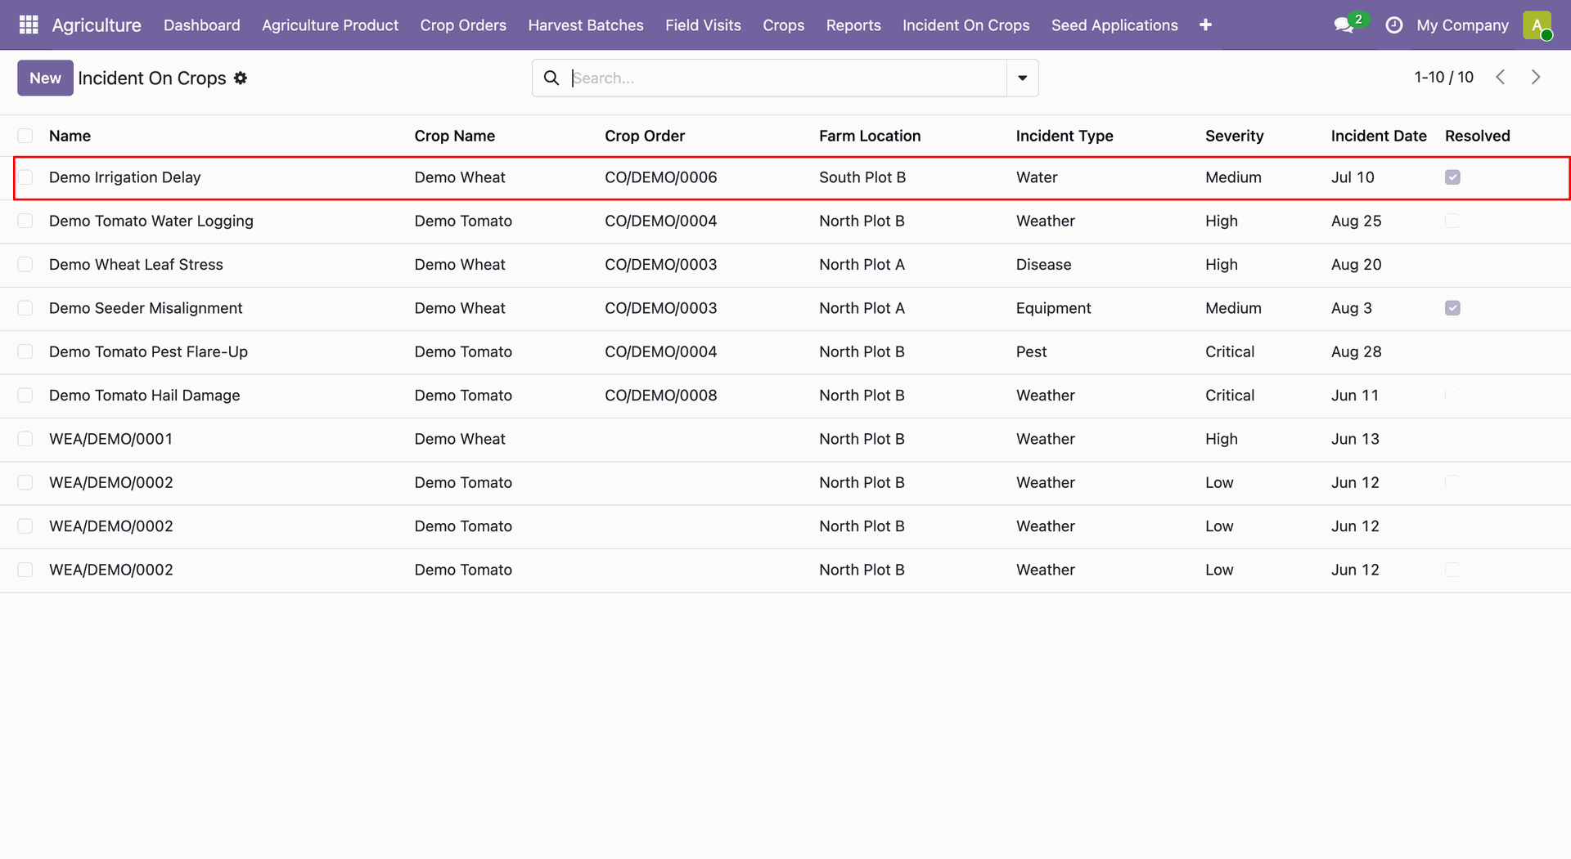Toggle the select-all header checkbox

pyautogui.click(x=25, y=136)
